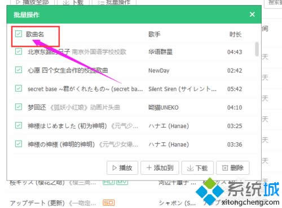Click the SQ quality badge icon
This screenshot has height=208, width=282.
click(x=109, y=202)
